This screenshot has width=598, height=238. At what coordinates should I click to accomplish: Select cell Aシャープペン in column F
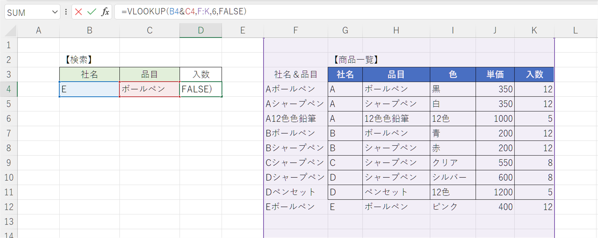[295, 104]
